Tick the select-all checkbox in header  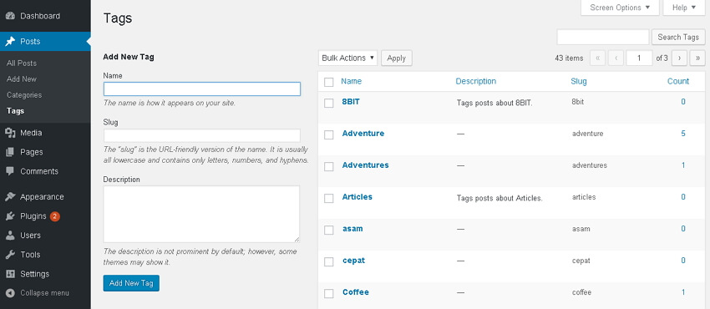point(329,82)
